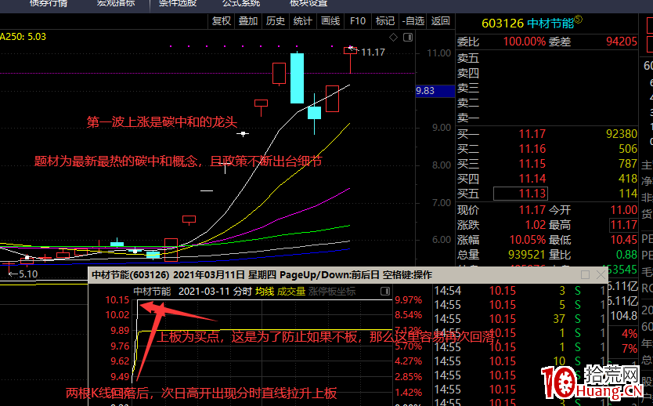Toggle the 成交量 volume display
The height and width of the screenshot is (406, 653).
coord(291,292)
